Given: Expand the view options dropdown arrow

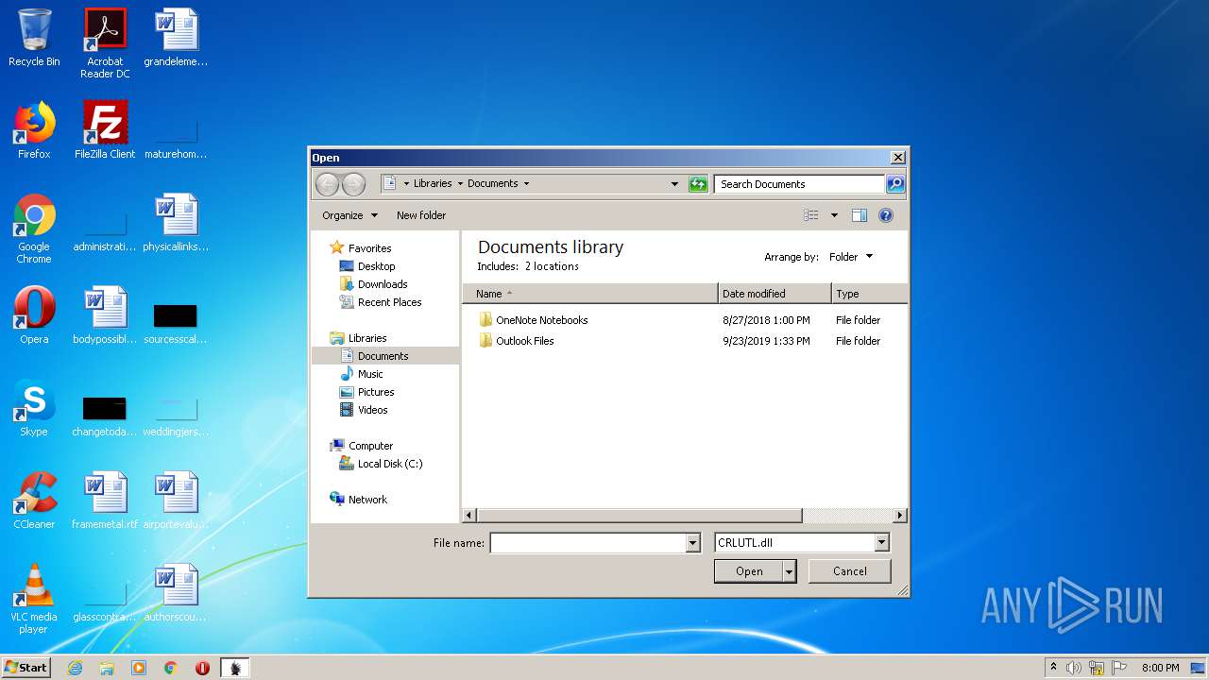Looking at the screenshot, I should (834, 215).
